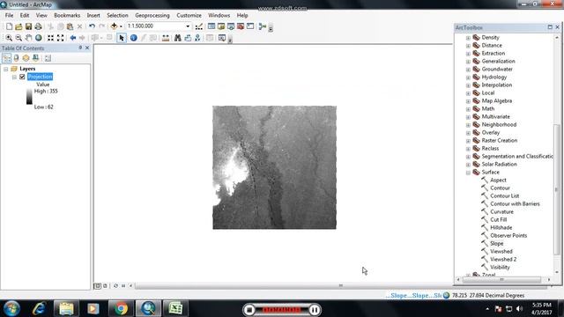Image resolution: width=564 pixels, height=317 pixels.
Task: Click Slope geoprocessing result link in status bar
Action: [413, 296]
